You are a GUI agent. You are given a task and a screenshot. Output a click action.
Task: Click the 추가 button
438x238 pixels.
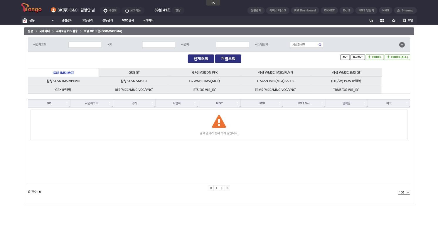pyautogui.click(x=345, y=57)
